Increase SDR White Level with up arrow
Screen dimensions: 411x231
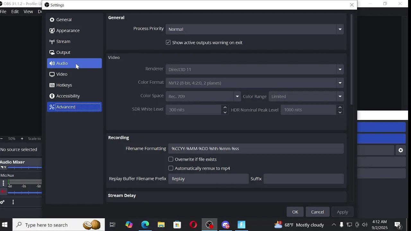(225, 107)
